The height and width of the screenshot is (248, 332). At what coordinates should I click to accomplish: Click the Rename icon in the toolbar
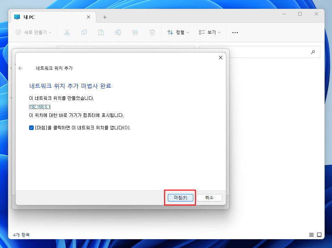click(118, 32)
